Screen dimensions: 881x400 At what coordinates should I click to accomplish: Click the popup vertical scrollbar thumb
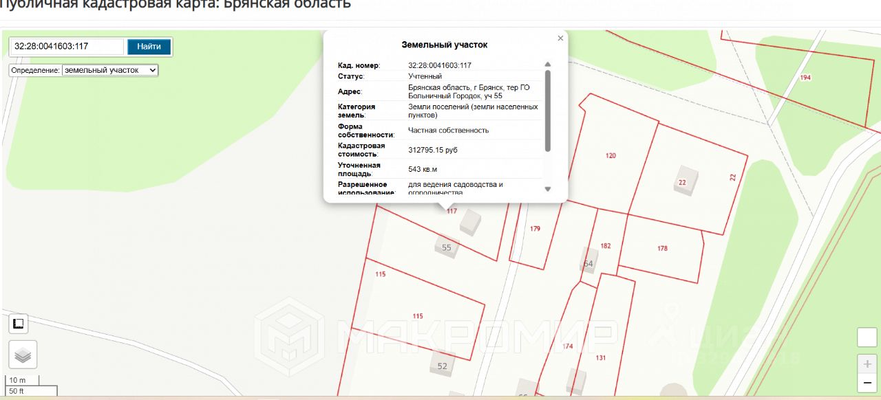(x=548, y=111)
